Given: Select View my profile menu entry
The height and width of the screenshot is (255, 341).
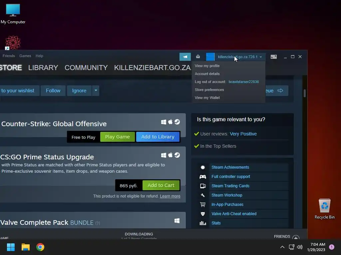Looking at the screenshot, I should point(207,66).
